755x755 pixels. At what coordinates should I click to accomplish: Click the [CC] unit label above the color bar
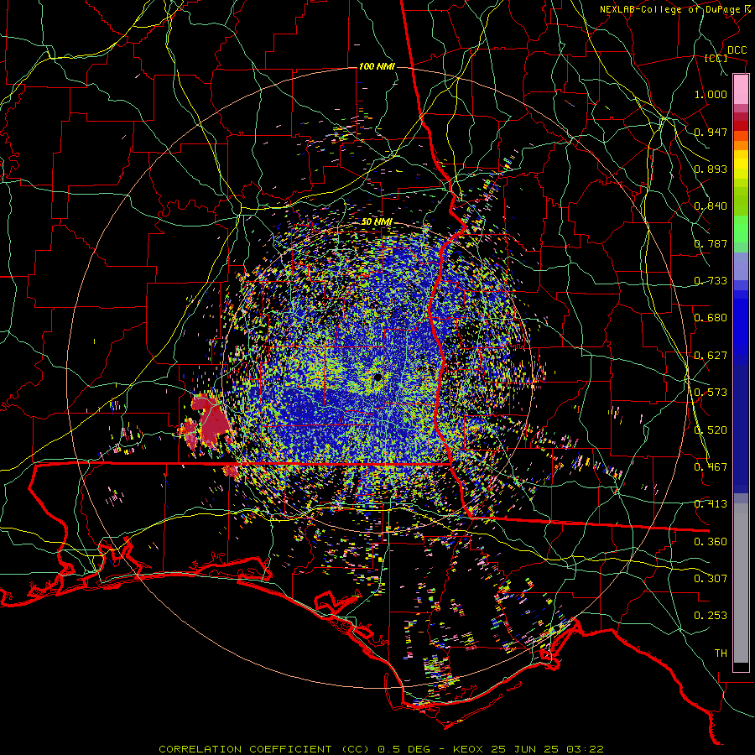pyautogui.click(x=716, y=58)
